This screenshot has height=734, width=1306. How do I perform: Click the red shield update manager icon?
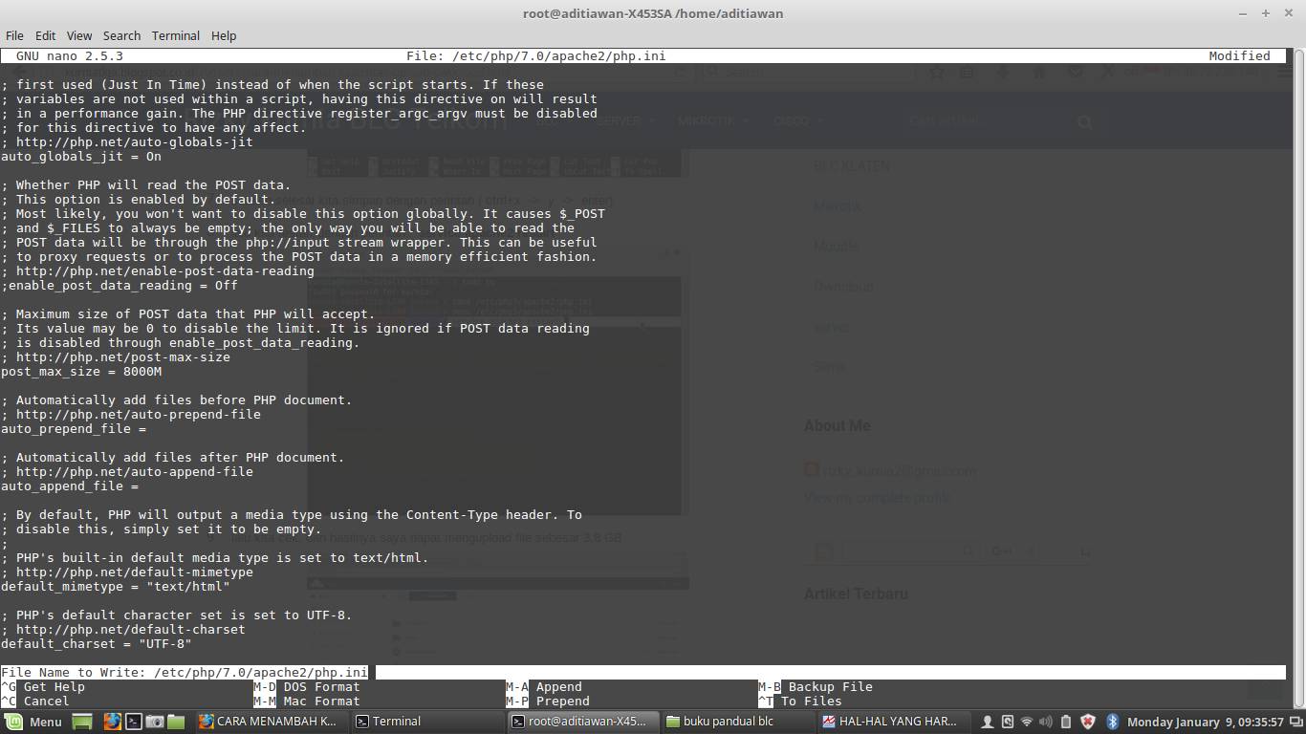pos(1088,722)
